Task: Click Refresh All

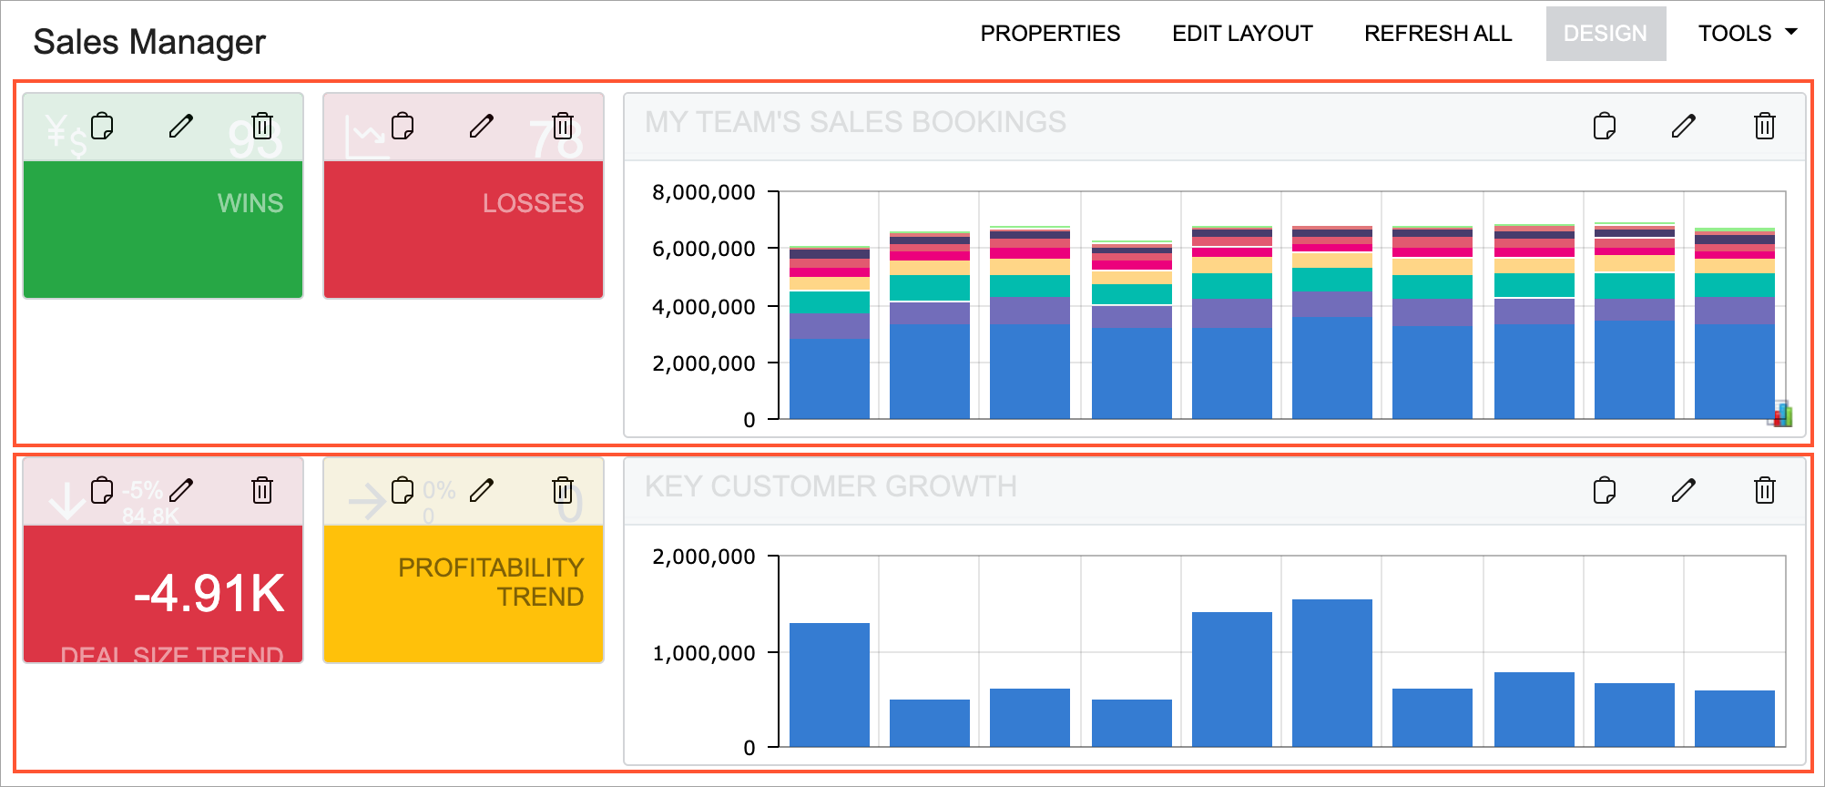Action: point(1438,34)
